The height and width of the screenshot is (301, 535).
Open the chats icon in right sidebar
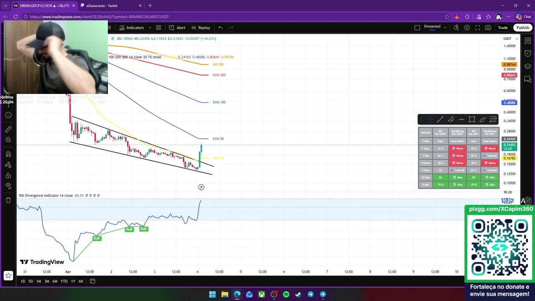[x=528, y=79]
